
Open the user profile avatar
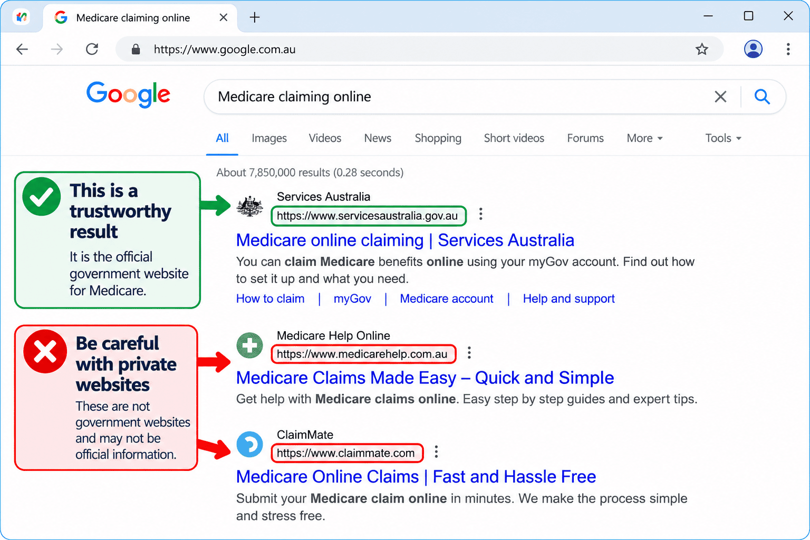pyautogui.click(x=753, y=49)
